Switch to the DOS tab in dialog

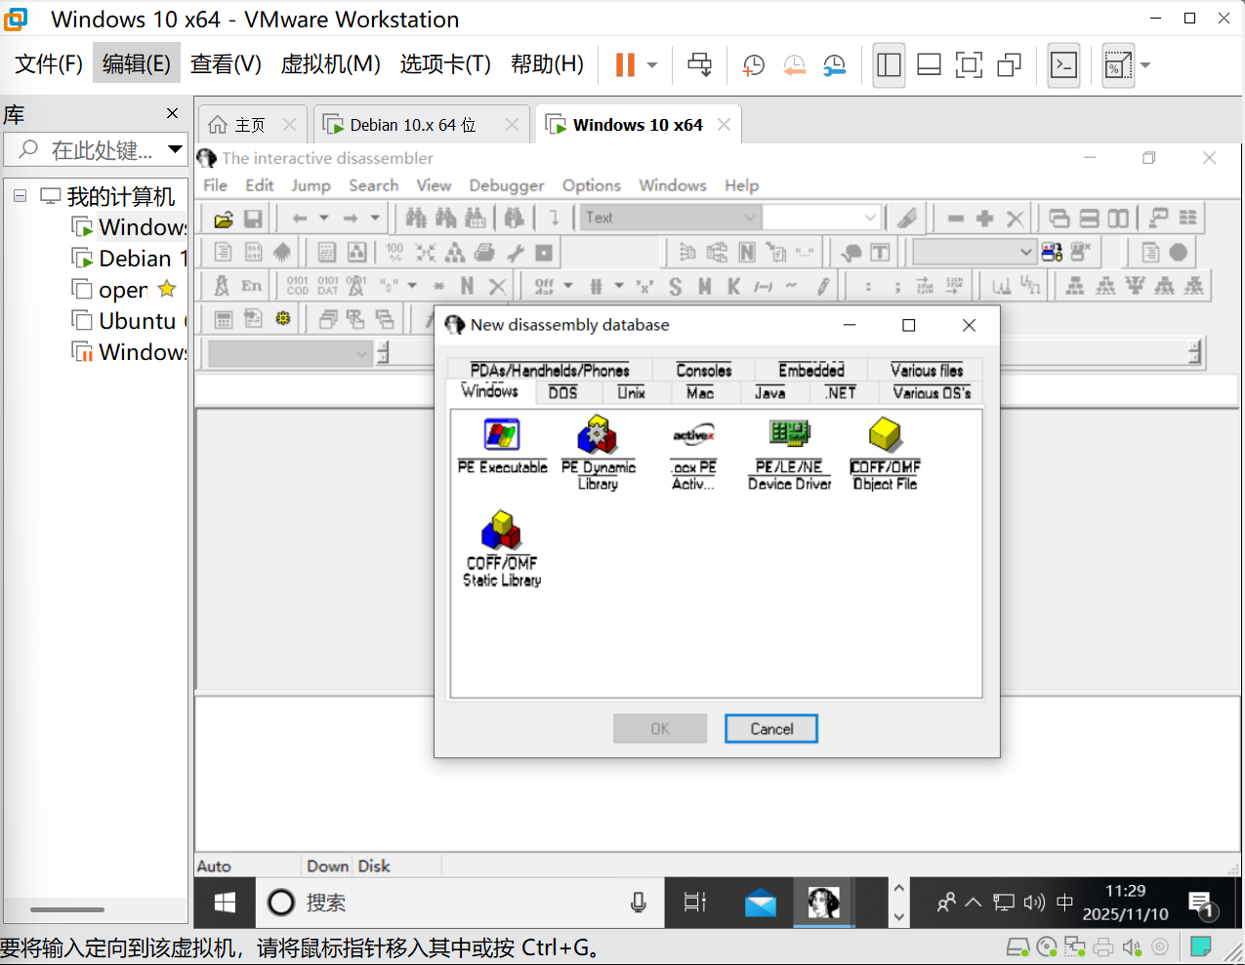pyautogui.click(x=562, y=392)
